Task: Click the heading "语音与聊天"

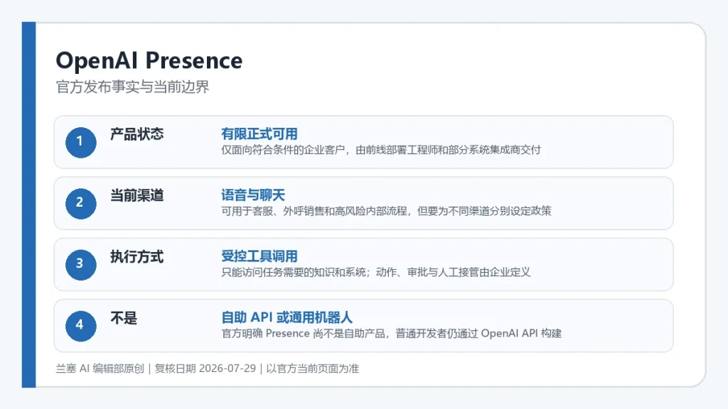Action: pyautogui.click(x=253, y=195)
